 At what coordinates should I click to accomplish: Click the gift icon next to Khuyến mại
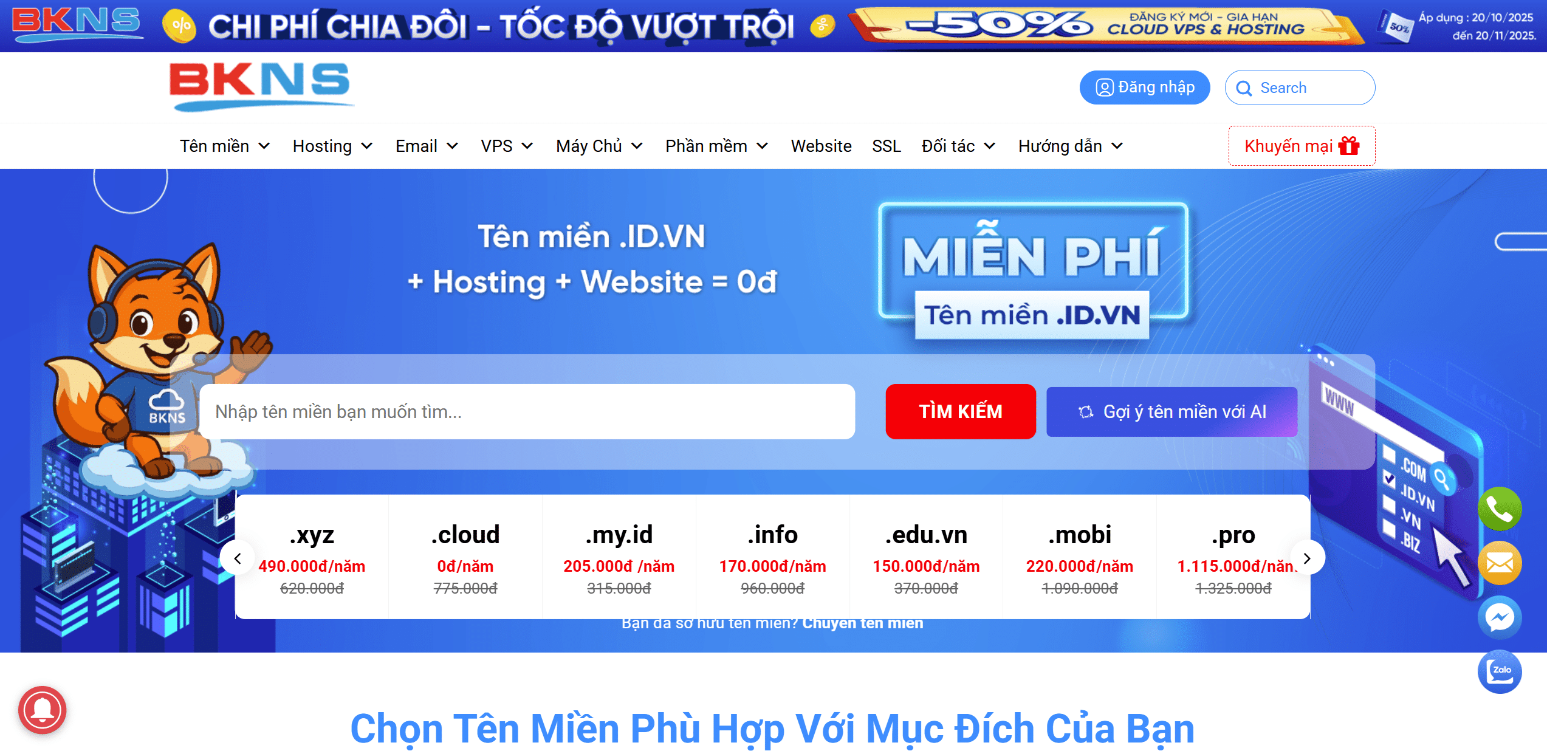coord(1348,145)
